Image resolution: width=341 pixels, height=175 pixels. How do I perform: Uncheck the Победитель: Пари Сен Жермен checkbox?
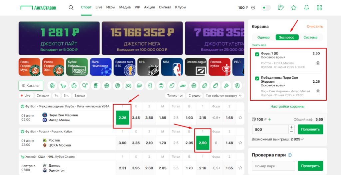click(x=257, y=78)
